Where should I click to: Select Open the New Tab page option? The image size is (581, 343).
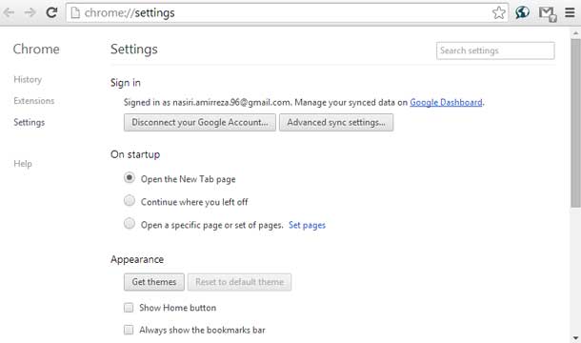[x=130, y=178]
